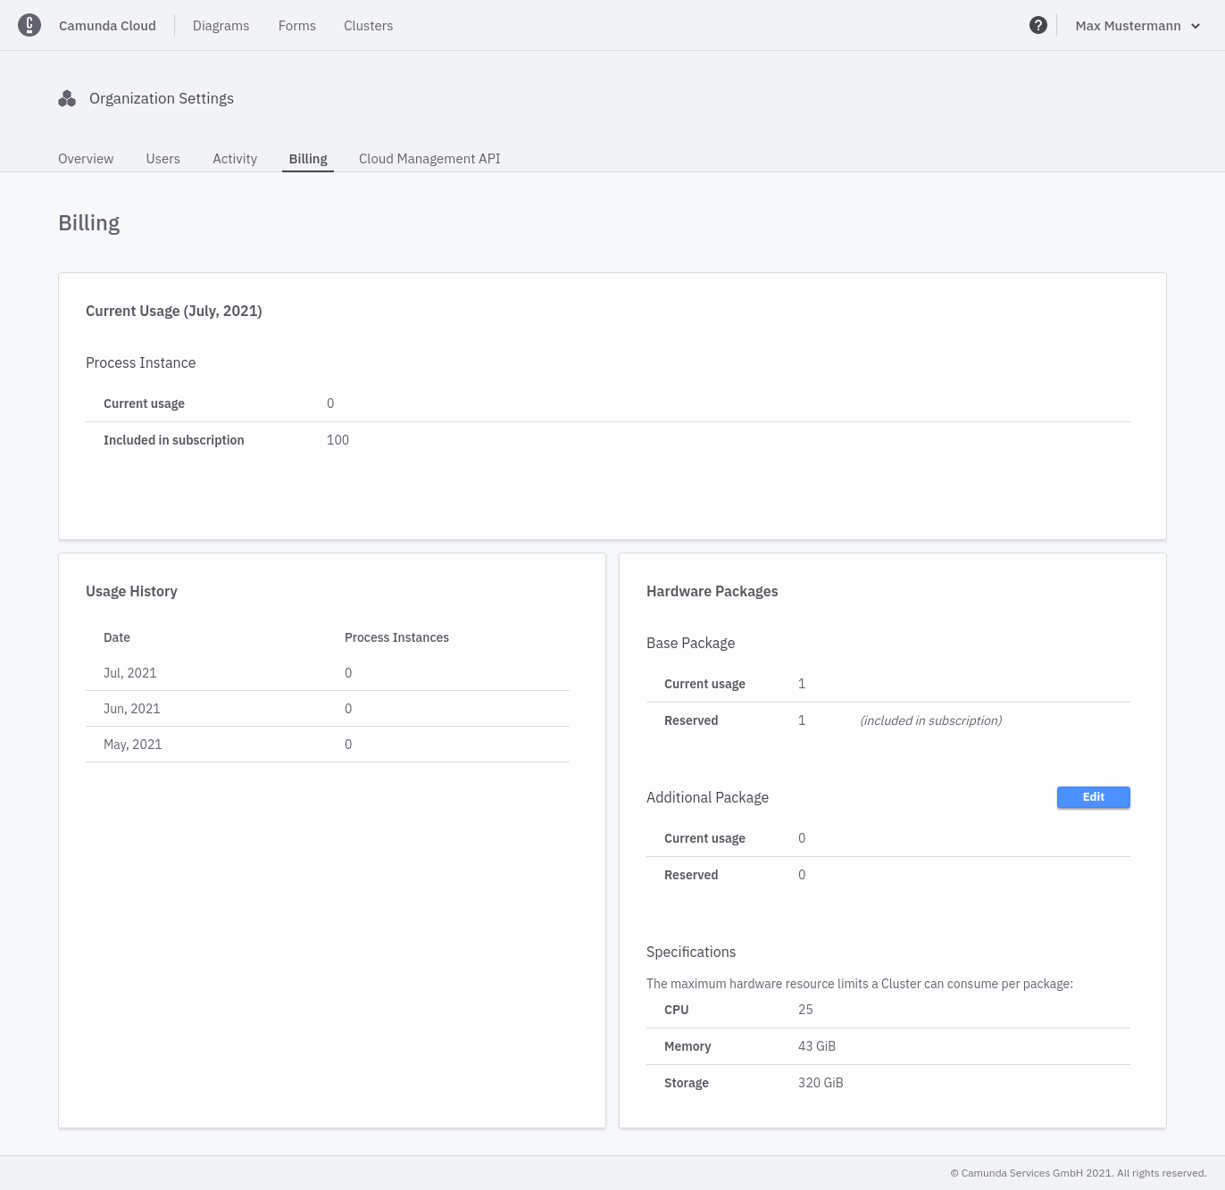Click the May, 2021 usage history entry

tap(132, 744)
